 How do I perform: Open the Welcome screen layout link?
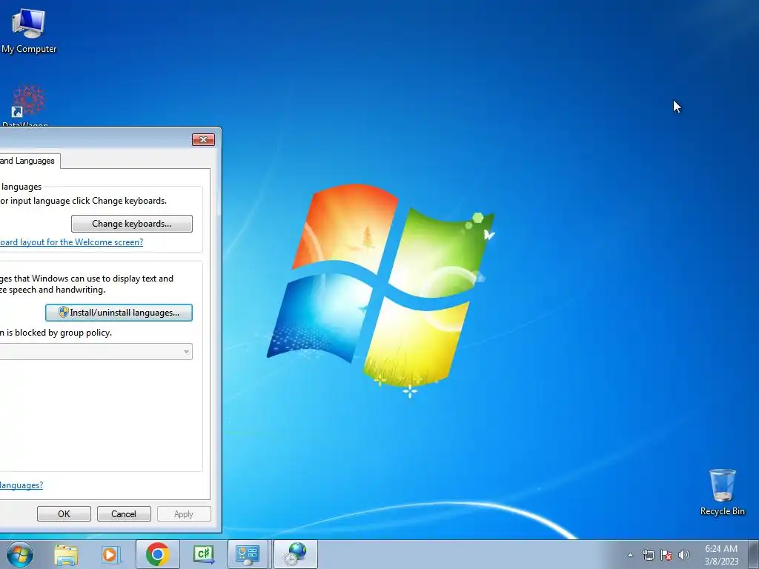coord(71,242)
